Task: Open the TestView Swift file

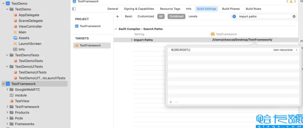Action: [22, 101]
